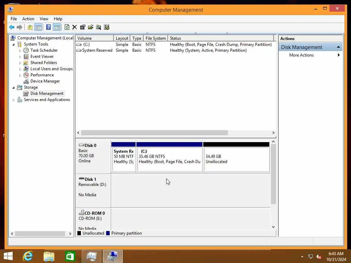Select Disk Management in tree

click(47, 93)
